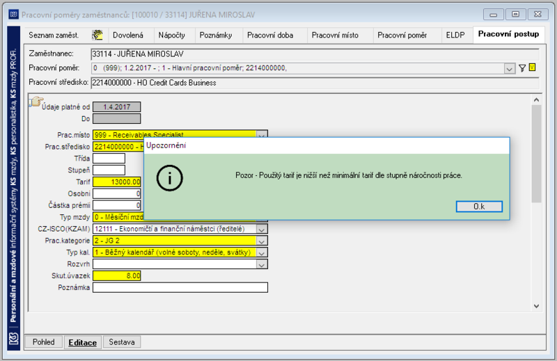Open the CZ-ISCO(KZAM) dropdown

[x=262, y=230]
